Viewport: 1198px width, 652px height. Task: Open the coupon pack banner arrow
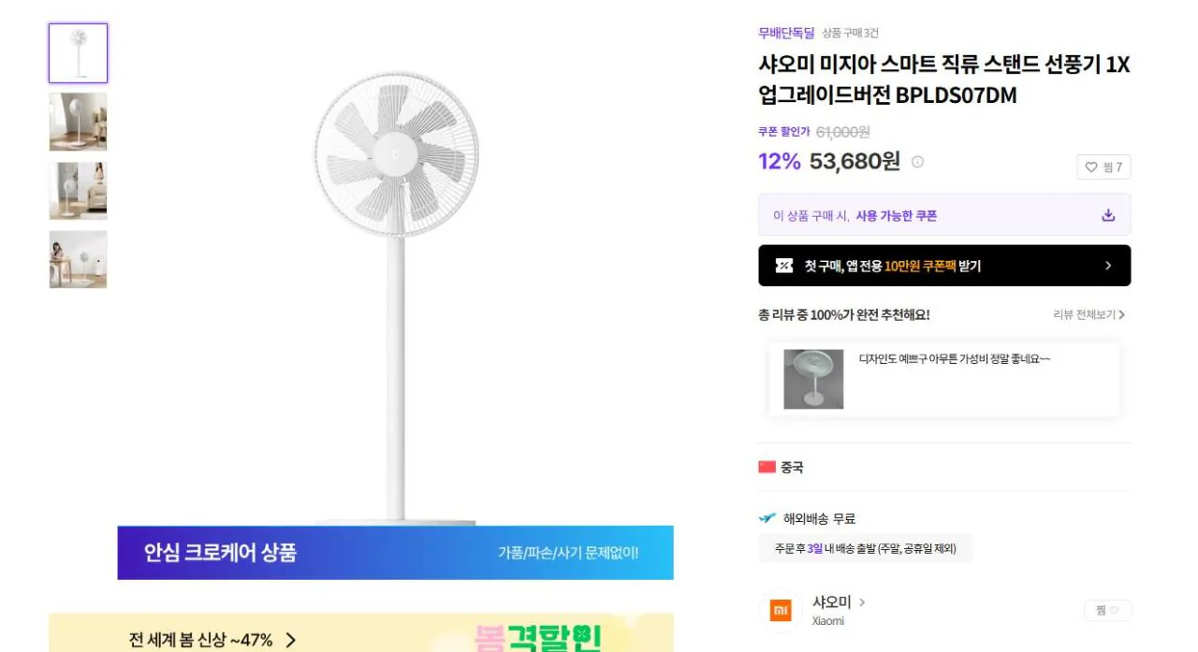point(1108,265)
